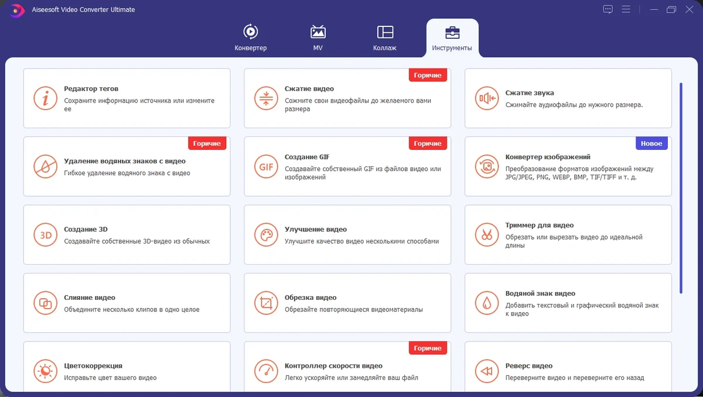This screenshot has height=397, width=703.
Task: Click text "Переверните видео и переверните его назад"
Action: pyautogui.click(x=575, y=378)
